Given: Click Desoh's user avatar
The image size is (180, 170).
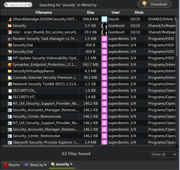Looking at the screenshot, I should tap(104, 19).
